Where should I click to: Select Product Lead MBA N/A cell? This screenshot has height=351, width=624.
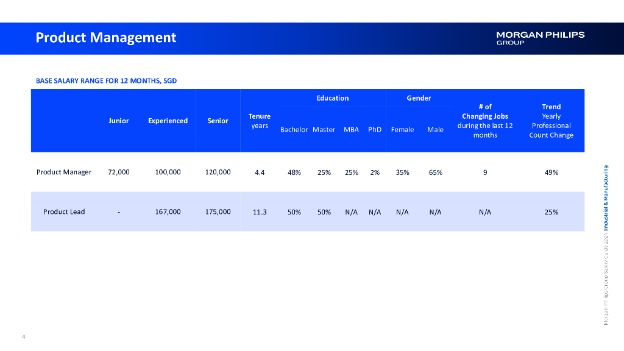tap(352, 212)
